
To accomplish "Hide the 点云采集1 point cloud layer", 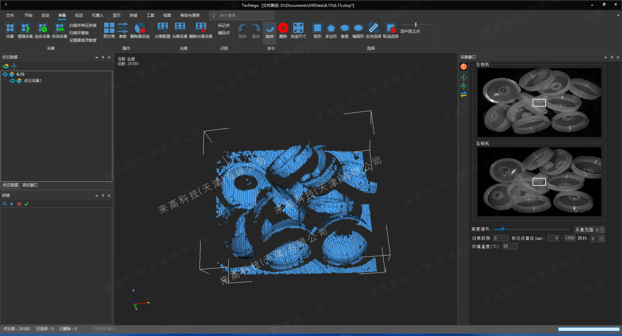I will coord(12,81).
